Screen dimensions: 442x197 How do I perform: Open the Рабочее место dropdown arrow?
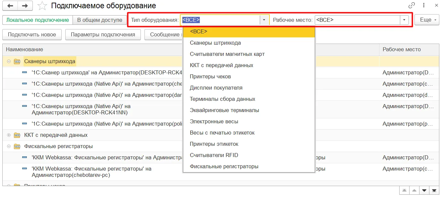(x=404, y=20)
